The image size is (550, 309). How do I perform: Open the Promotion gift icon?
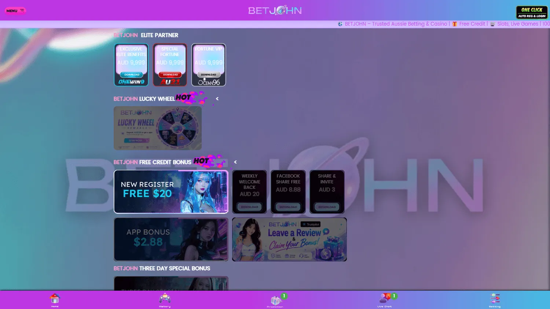tap(276, 300)
